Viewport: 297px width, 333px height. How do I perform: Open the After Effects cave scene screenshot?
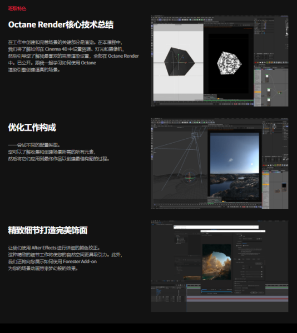(220, 266)
